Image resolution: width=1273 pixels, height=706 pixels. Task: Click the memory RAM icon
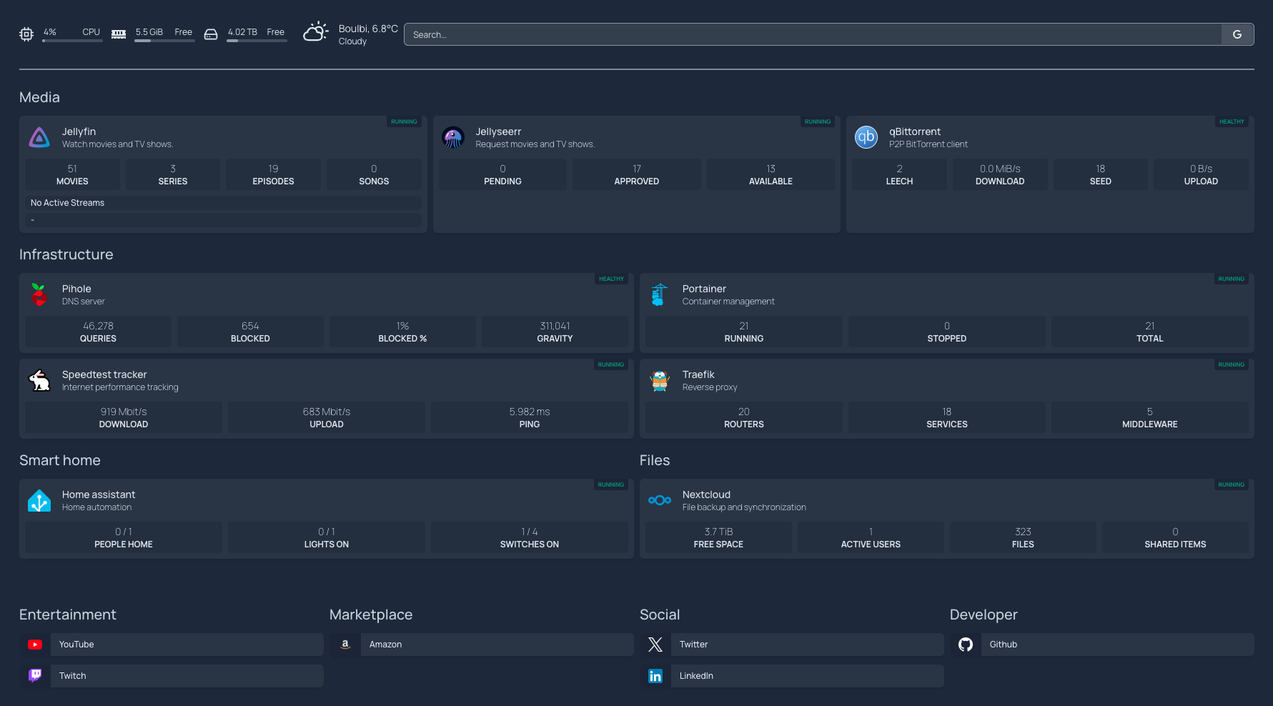point(119,34)
